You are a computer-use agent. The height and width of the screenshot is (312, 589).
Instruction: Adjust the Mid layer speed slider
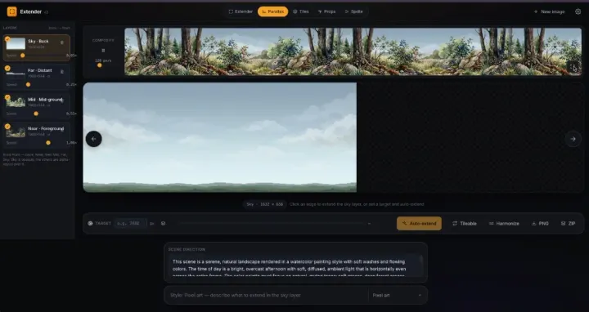pos(36,114)
